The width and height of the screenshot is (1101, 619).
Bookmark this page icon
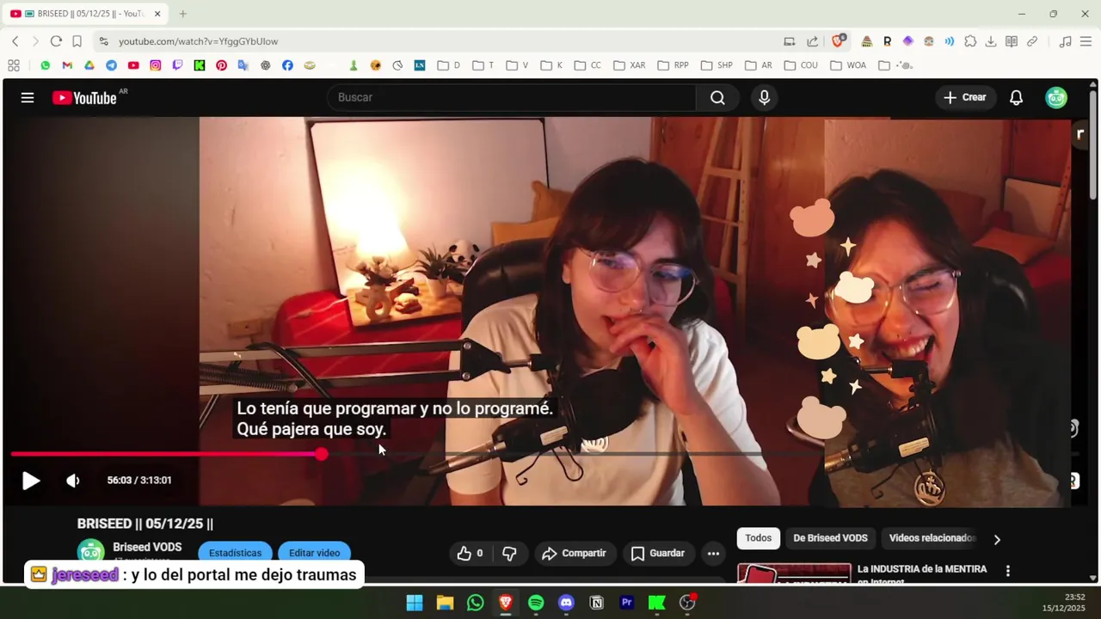click(77, 41)
